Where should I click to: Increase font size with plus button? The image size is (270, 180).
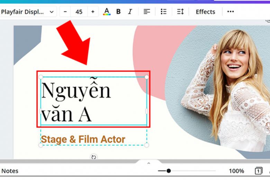93,12
